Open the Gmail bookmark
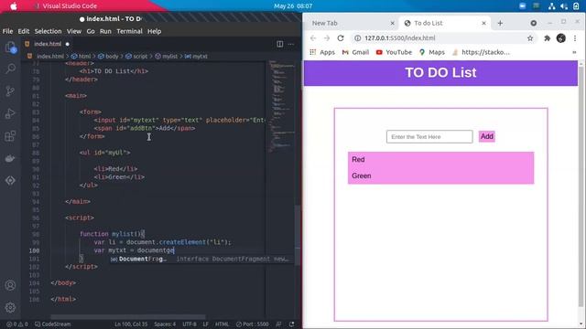586x329 pixels. (355, 52)
